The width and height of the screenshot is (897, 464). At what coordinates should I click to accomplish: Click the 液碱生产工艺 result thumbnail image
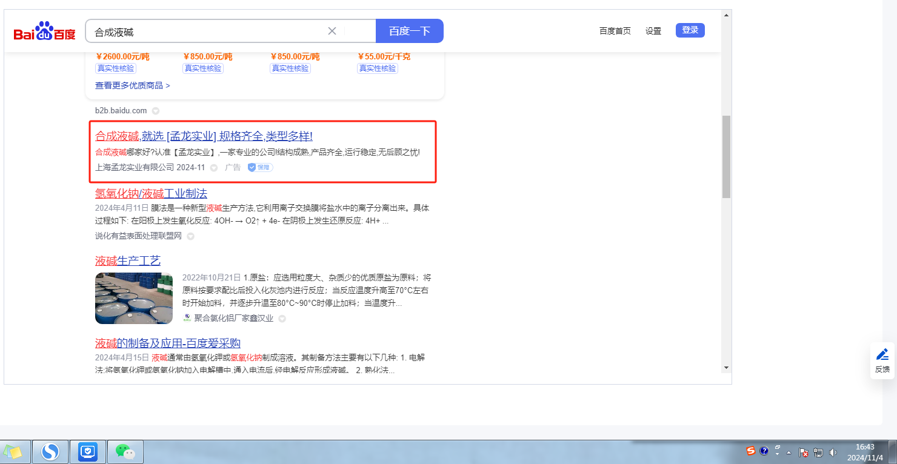[133, 298]
